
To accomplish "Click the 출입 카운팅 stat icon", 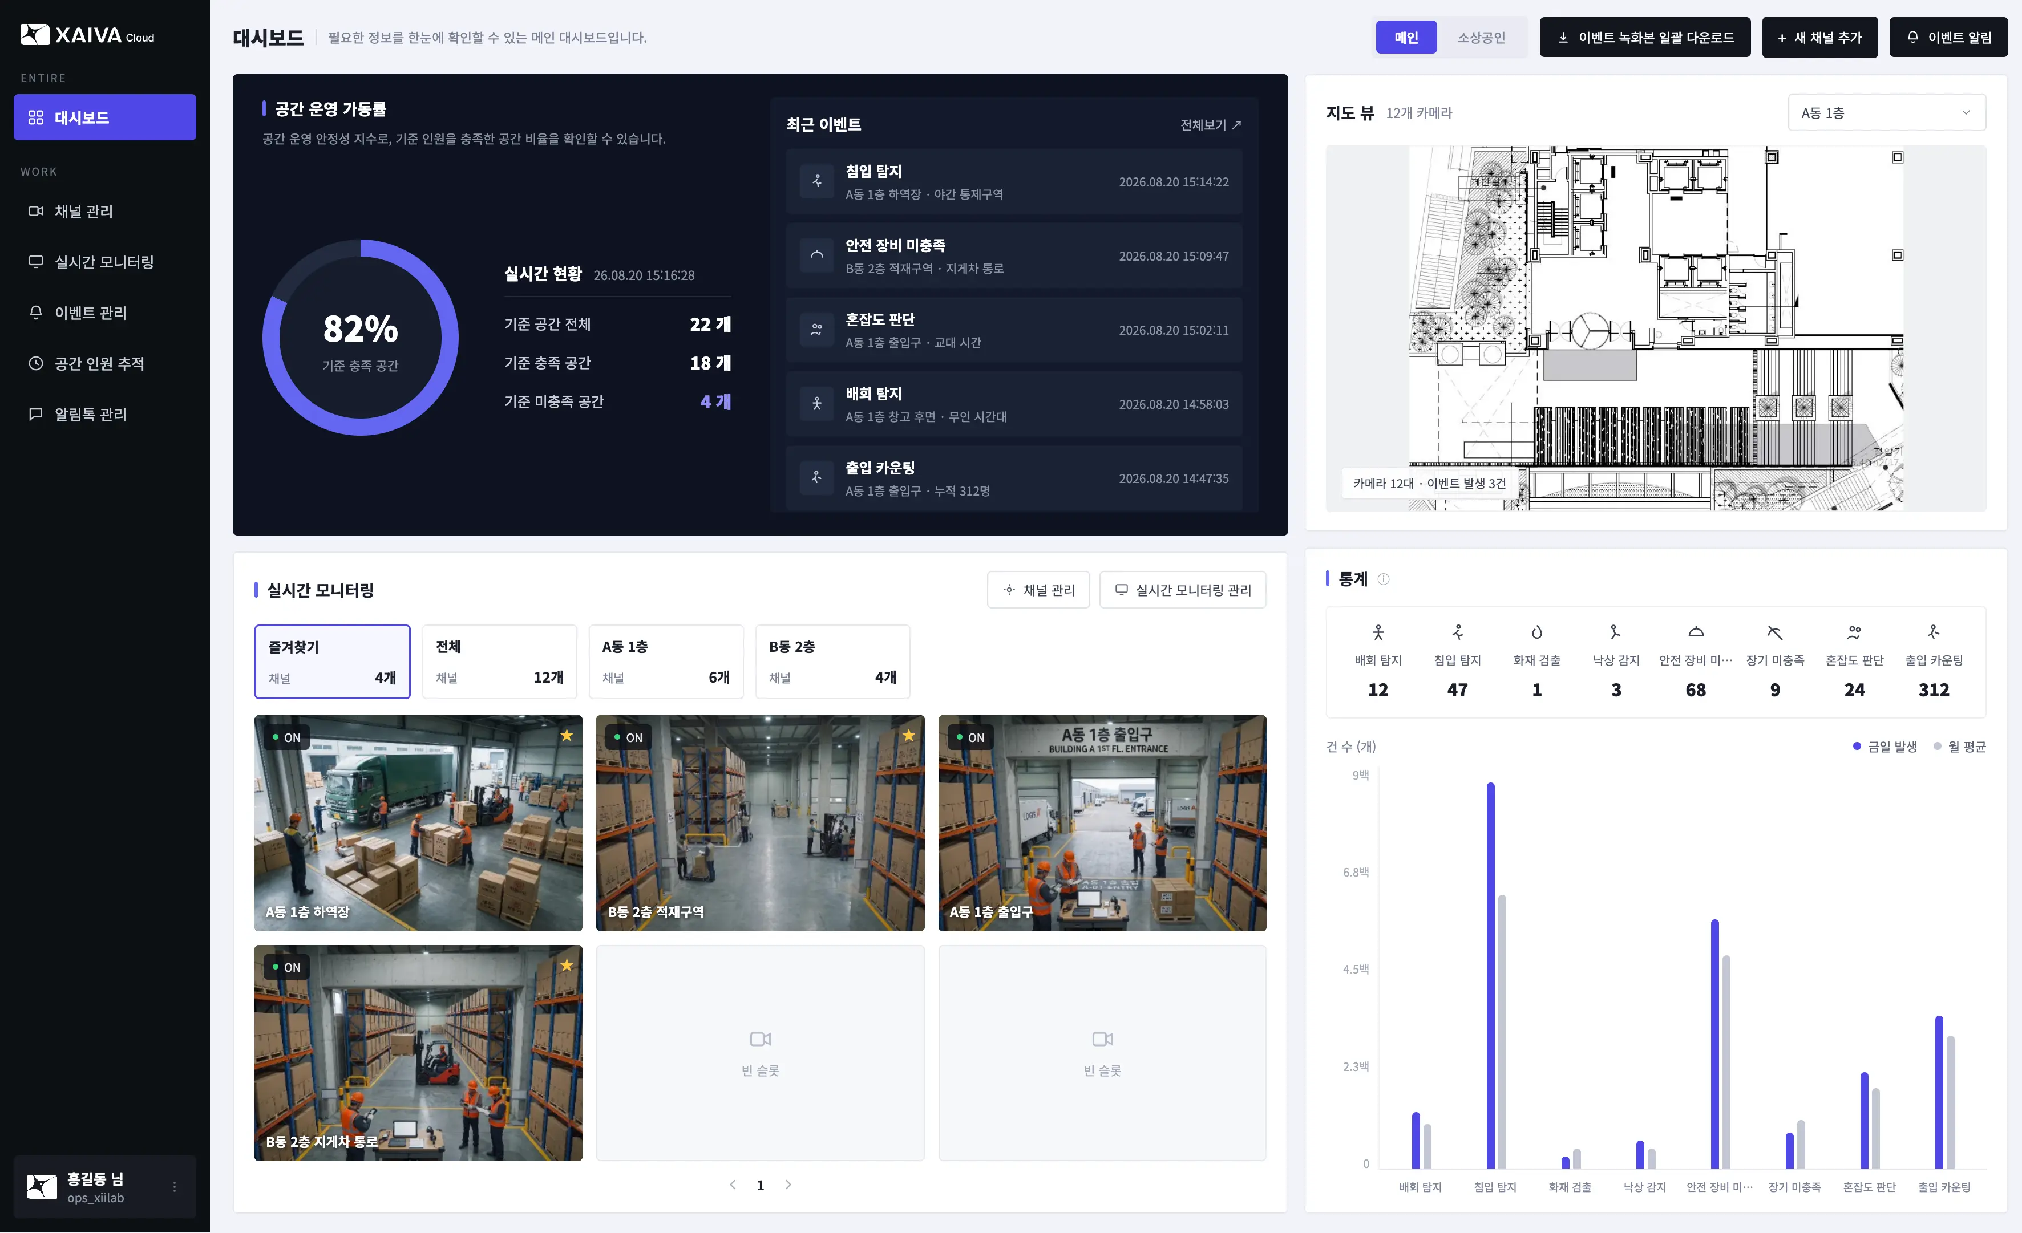I will pos(1934,632).
